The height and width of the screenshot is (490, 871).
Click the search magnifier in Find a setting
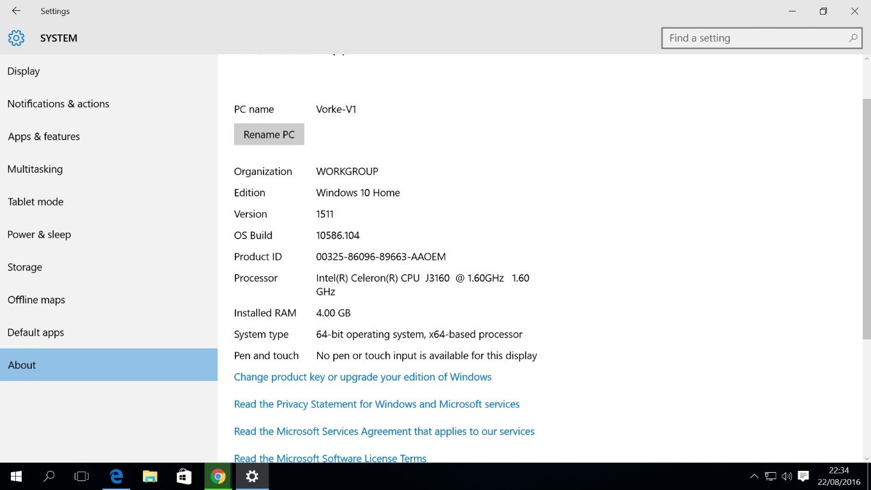[x=853, y=38]
